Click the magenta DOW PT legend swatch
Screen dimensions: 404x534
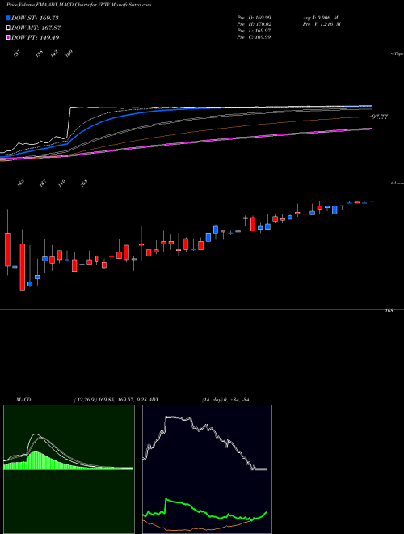point(9,37)
